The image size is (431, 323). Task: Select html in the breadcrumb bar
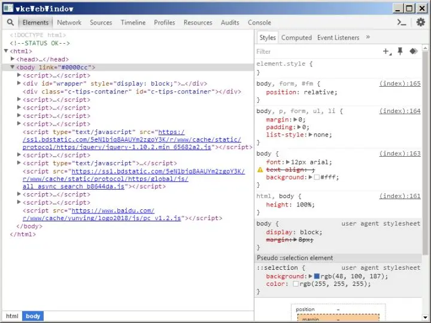[12, 316]
